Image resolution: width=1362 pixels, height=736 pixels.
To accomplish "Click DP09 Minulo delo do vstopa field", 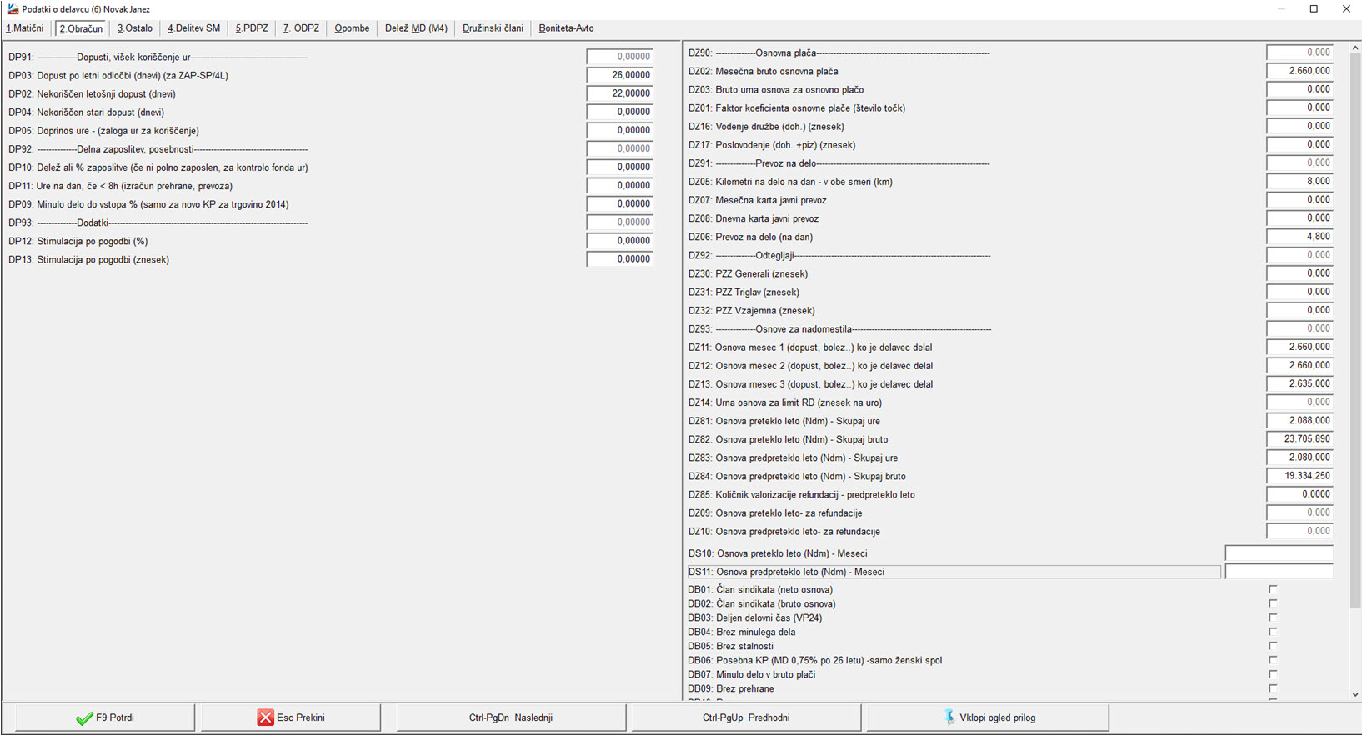I will (x=620, y=203).
